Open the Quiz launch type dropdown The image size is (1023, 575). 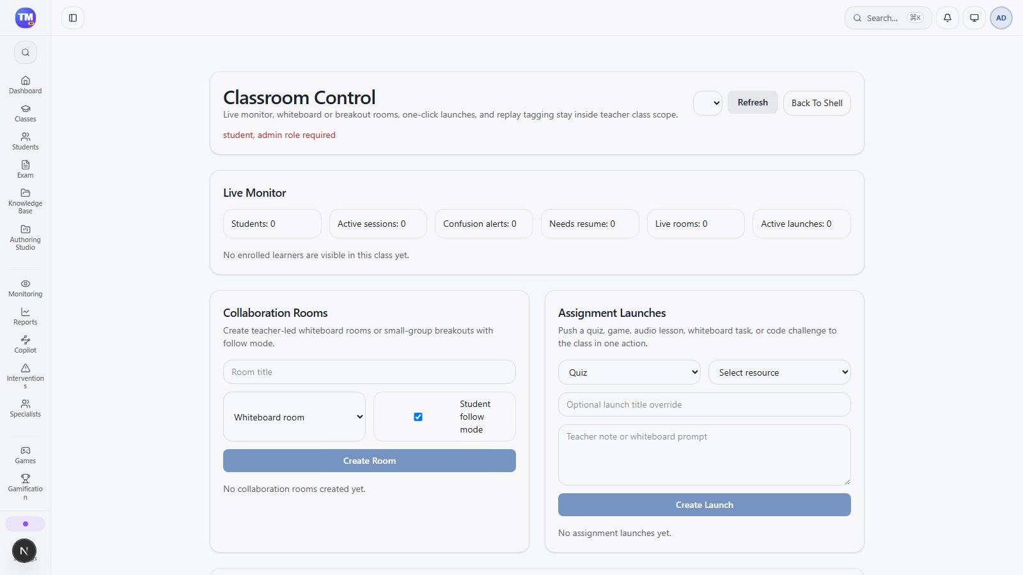629,372
